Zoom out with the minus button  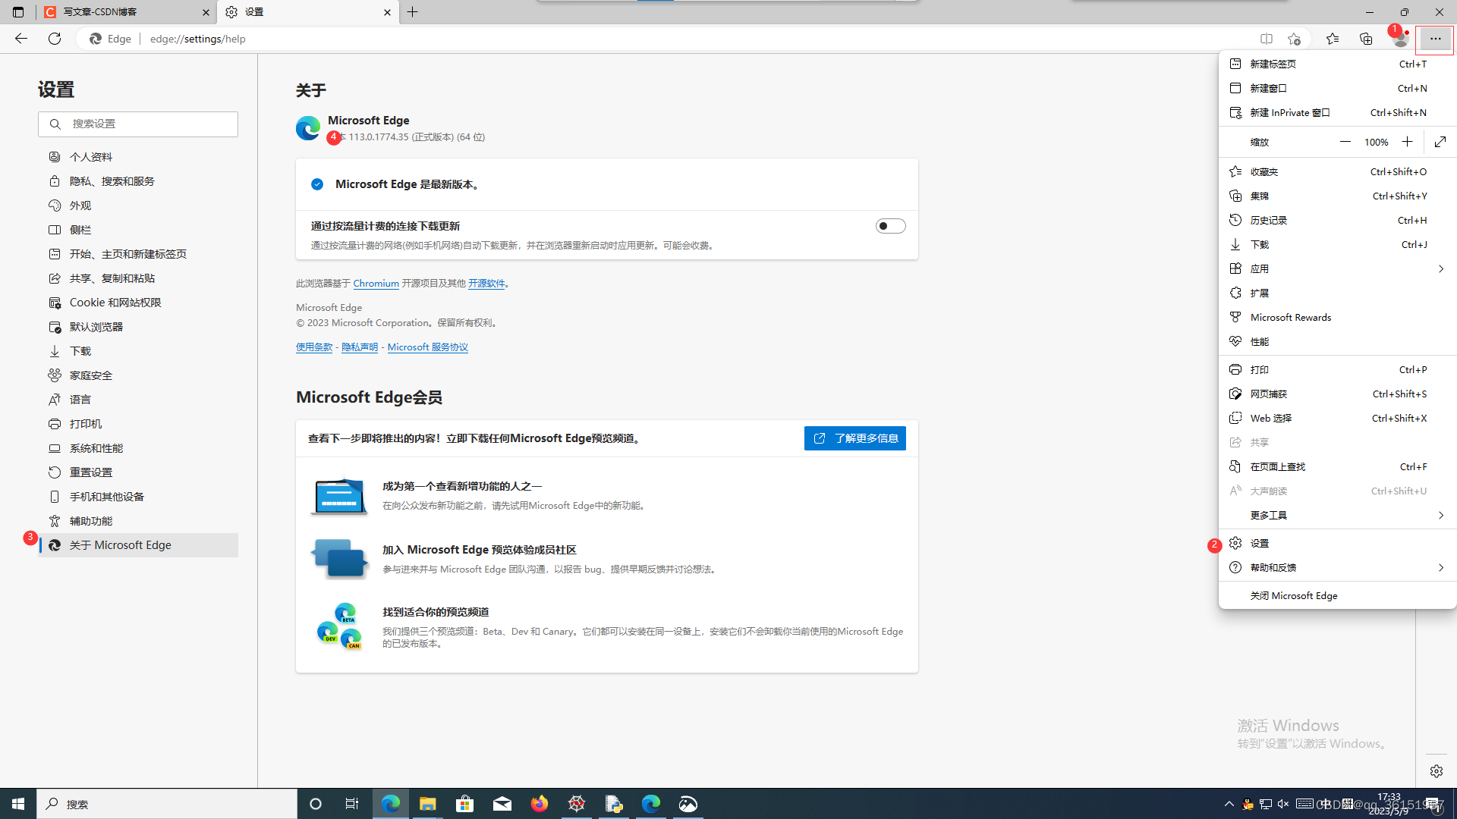point(1345,142)
